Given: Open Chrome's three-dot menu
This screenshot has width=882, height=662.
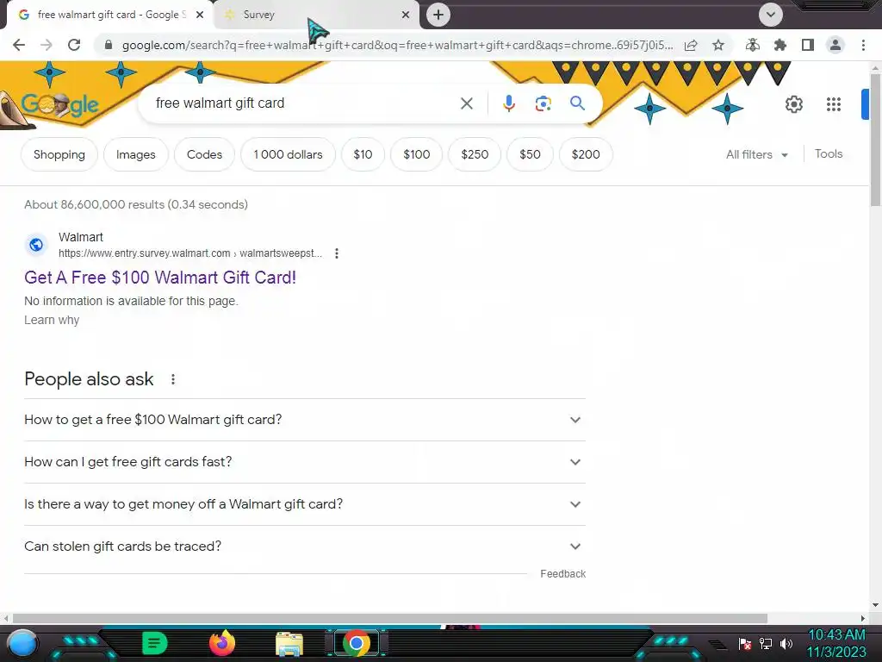Looking at the screenshot, I should (x=863, y=45).
